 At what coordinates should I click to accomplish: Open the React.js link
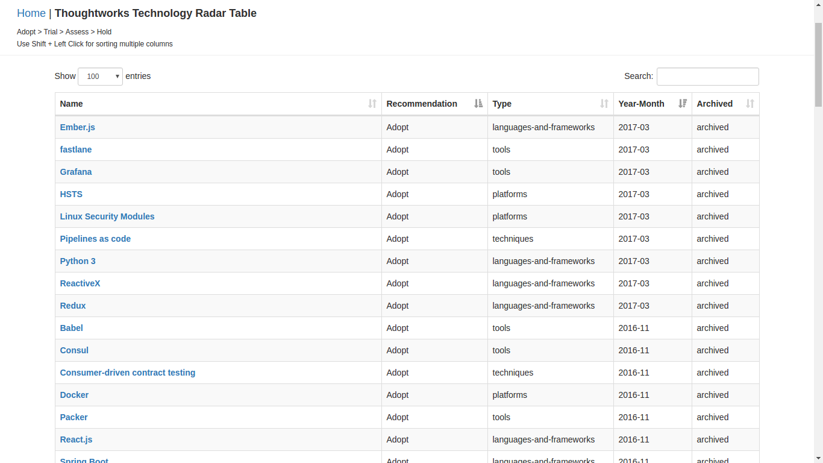[x=76, y=439]
